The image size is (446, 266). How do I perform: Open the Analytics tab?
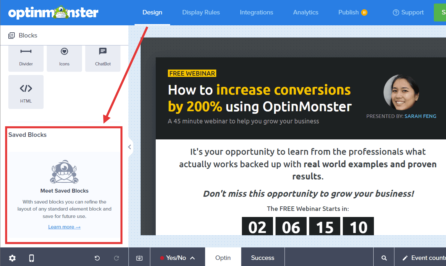click(305, 12)
